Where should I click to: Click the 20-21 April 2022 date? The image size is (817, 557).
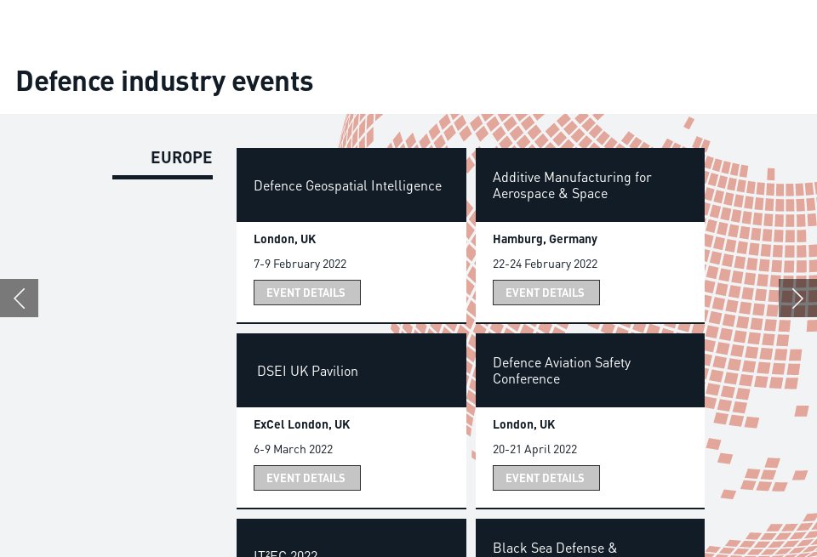[x=534, y=449]
